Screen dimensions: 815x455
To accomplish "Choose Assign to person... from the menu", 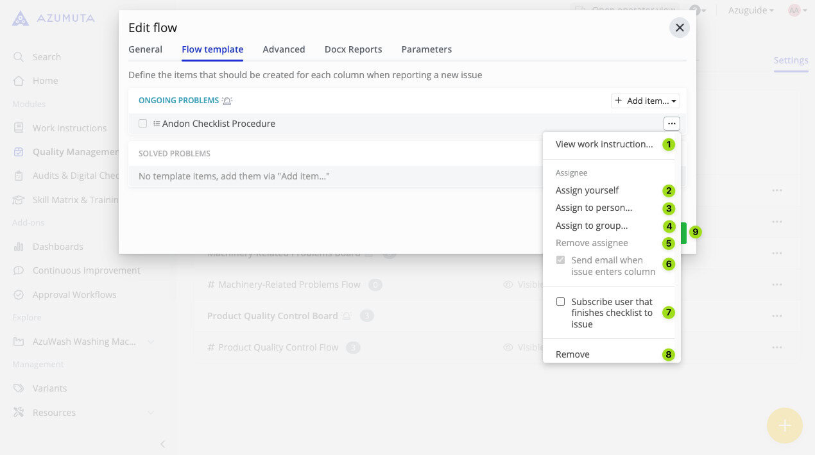I will pos(594,208).
